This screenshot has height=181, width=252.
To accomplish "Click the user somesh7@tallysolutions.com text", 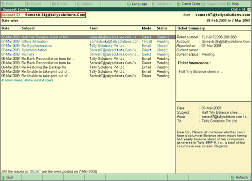I will tap(223, 15).
